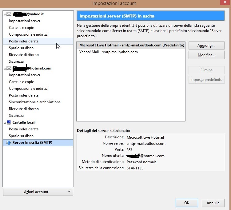Viewport: 231px width, 210px height.
Task: Open Spazio su disco under yahoo.it
Action: point(21,48)
